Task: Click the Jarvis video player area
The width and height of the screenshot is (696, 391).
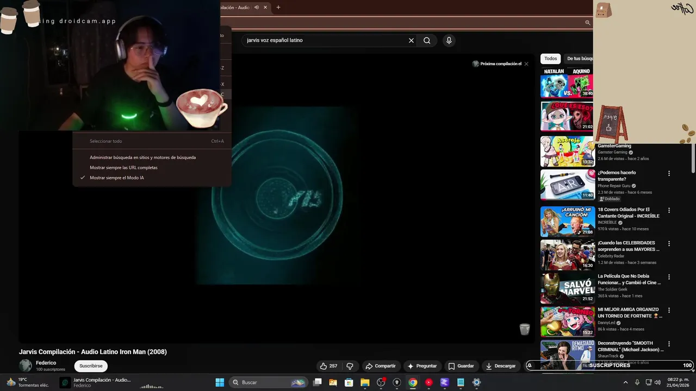Action: coord(277,198)
